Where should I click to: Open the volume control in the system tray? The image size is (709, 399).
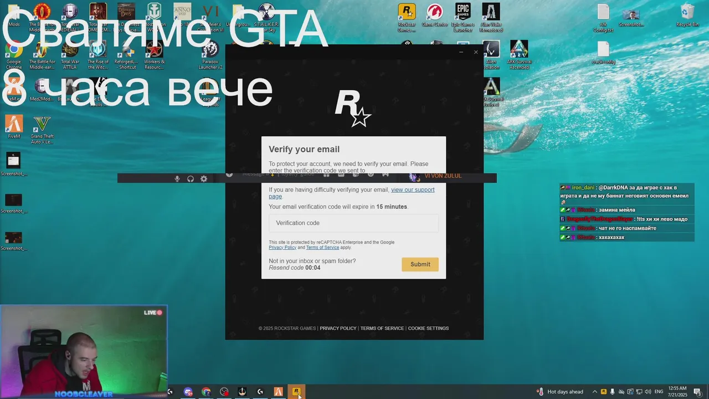tap(648, 392)
